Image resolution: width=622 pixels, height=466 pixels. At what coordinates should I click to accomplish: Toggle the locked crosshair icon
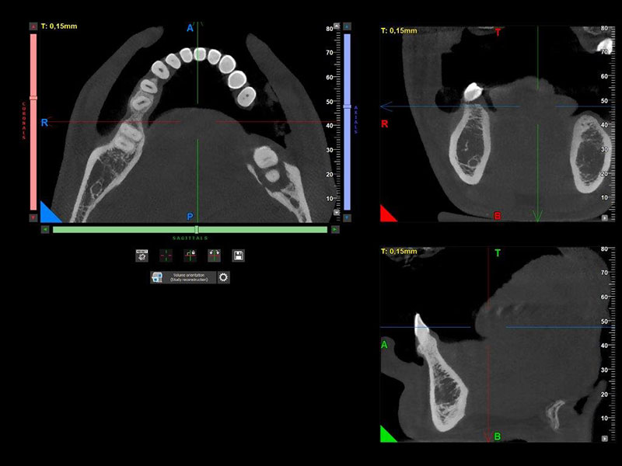pyautogui.click(x=190, y=256)
